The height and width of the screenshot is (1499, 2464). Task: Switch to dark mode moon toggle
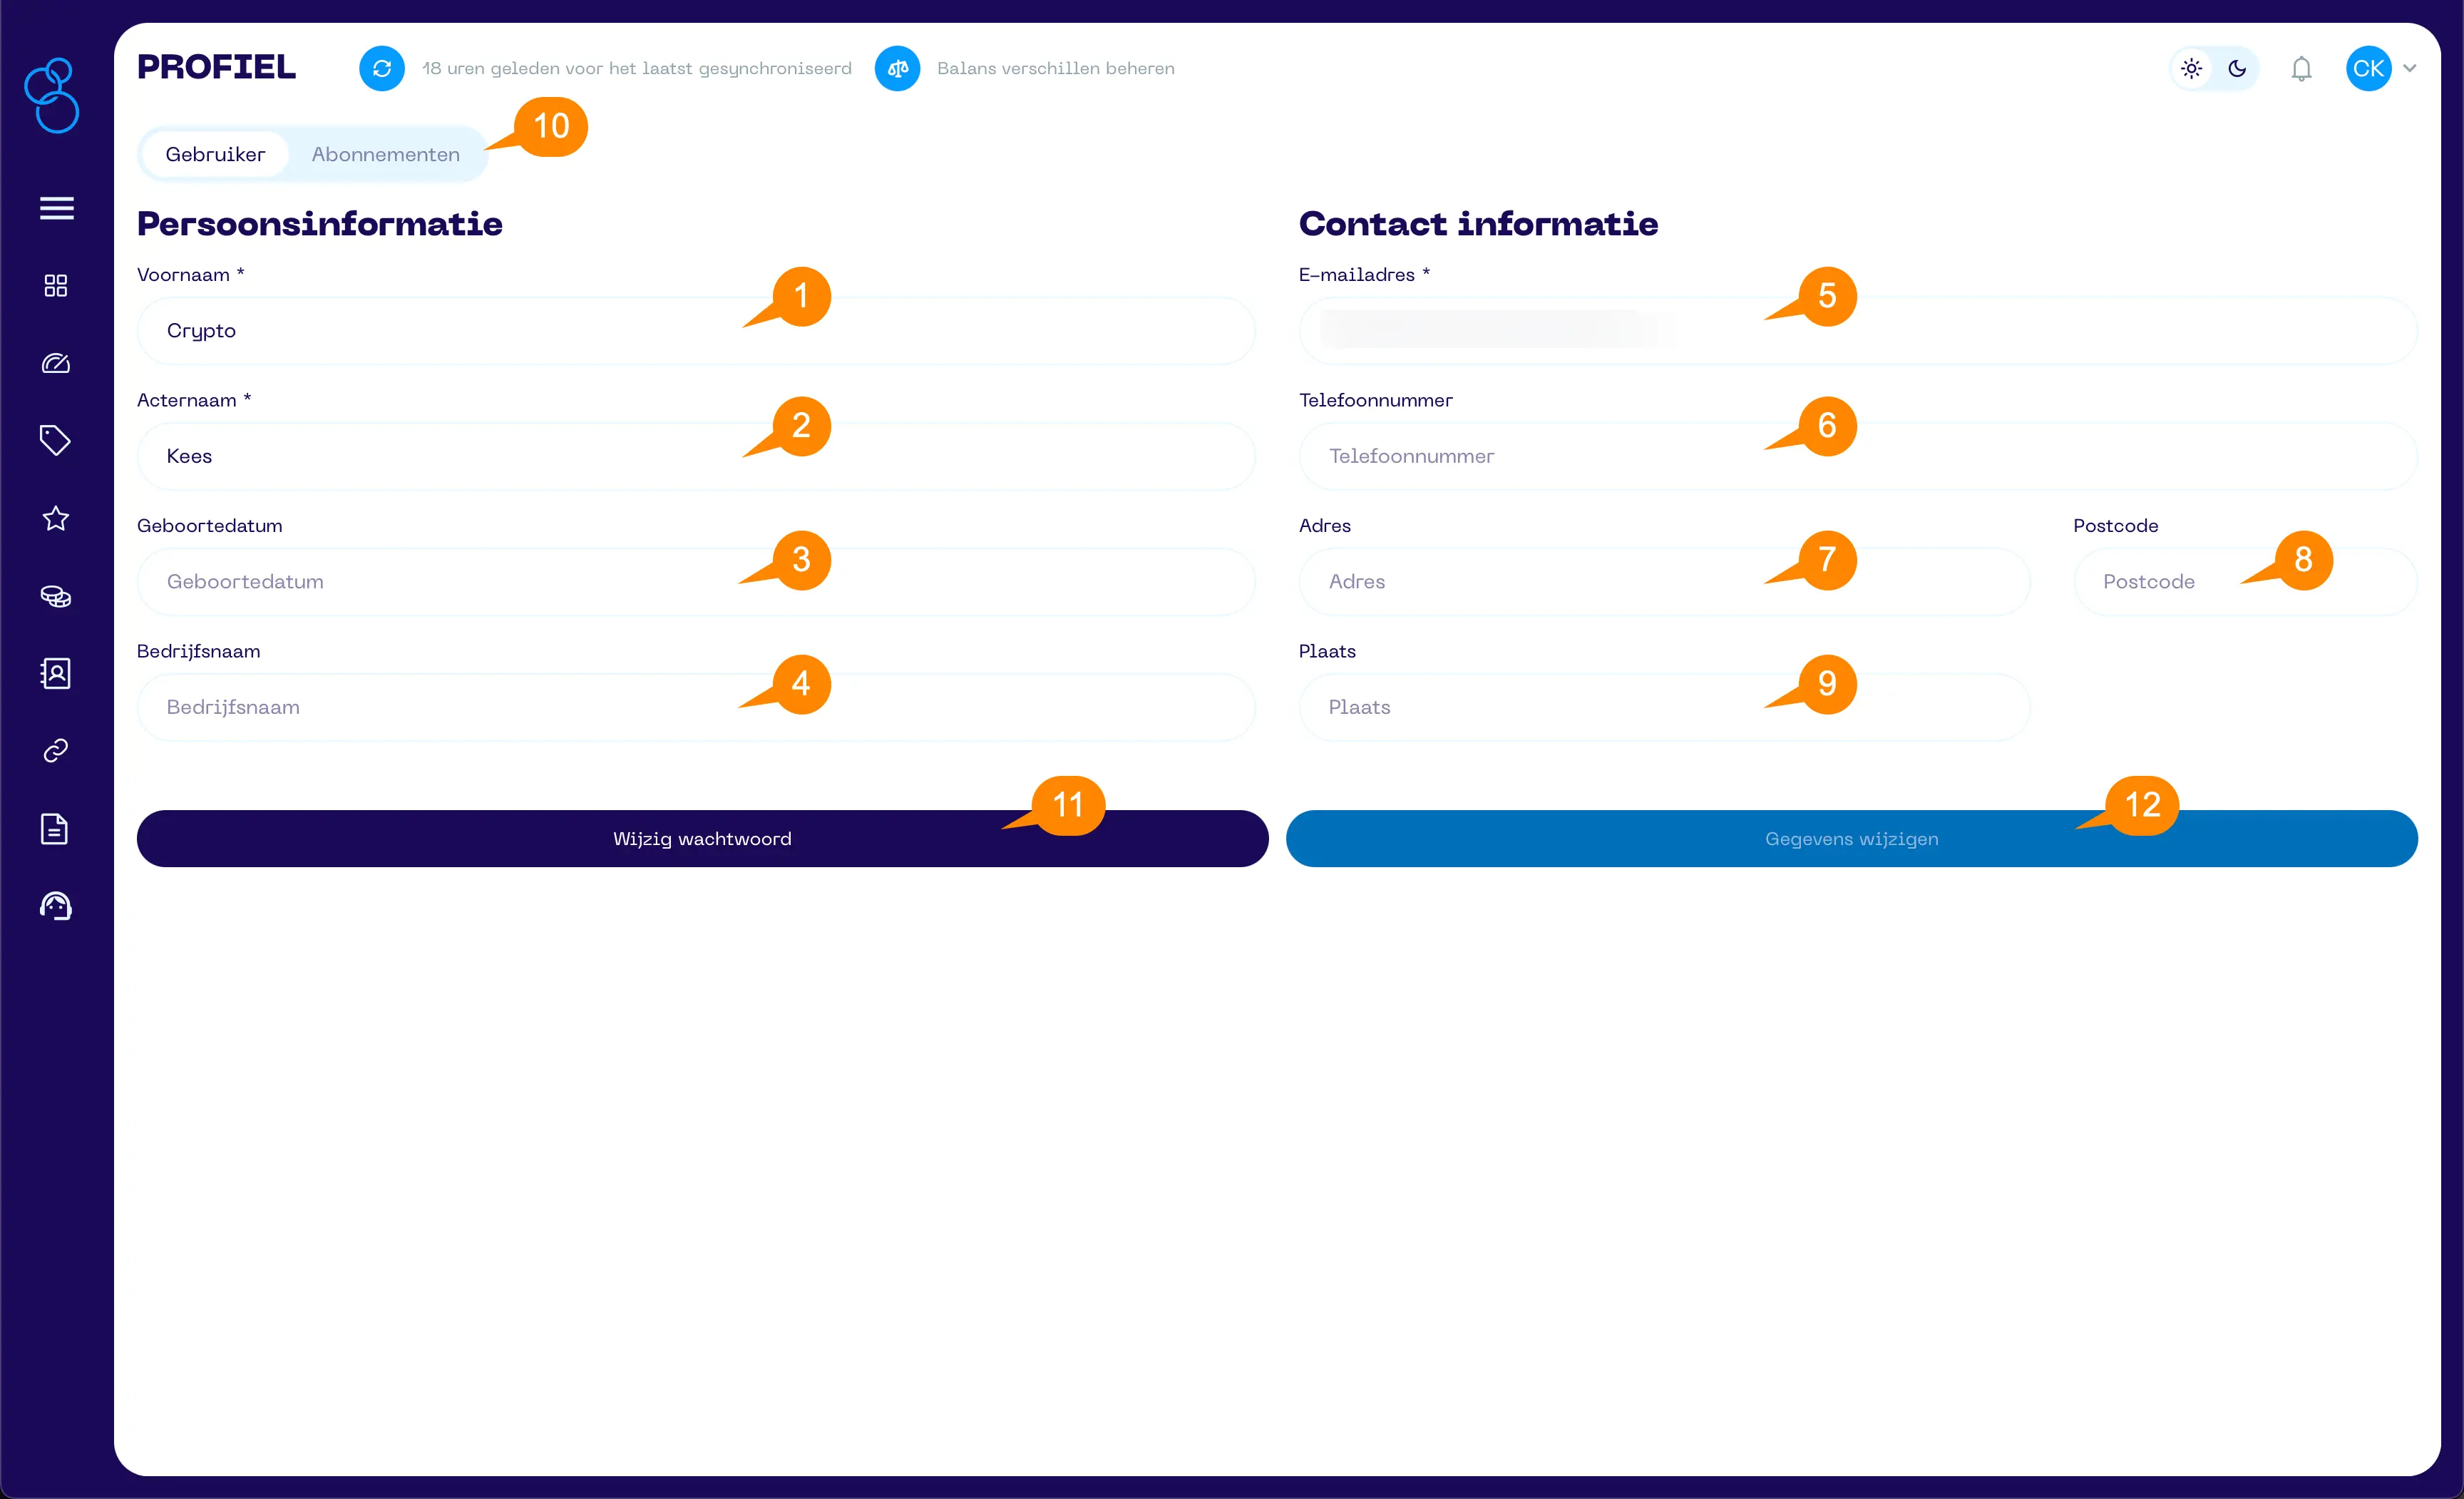pyautogui.click(x=2237, y=68)
